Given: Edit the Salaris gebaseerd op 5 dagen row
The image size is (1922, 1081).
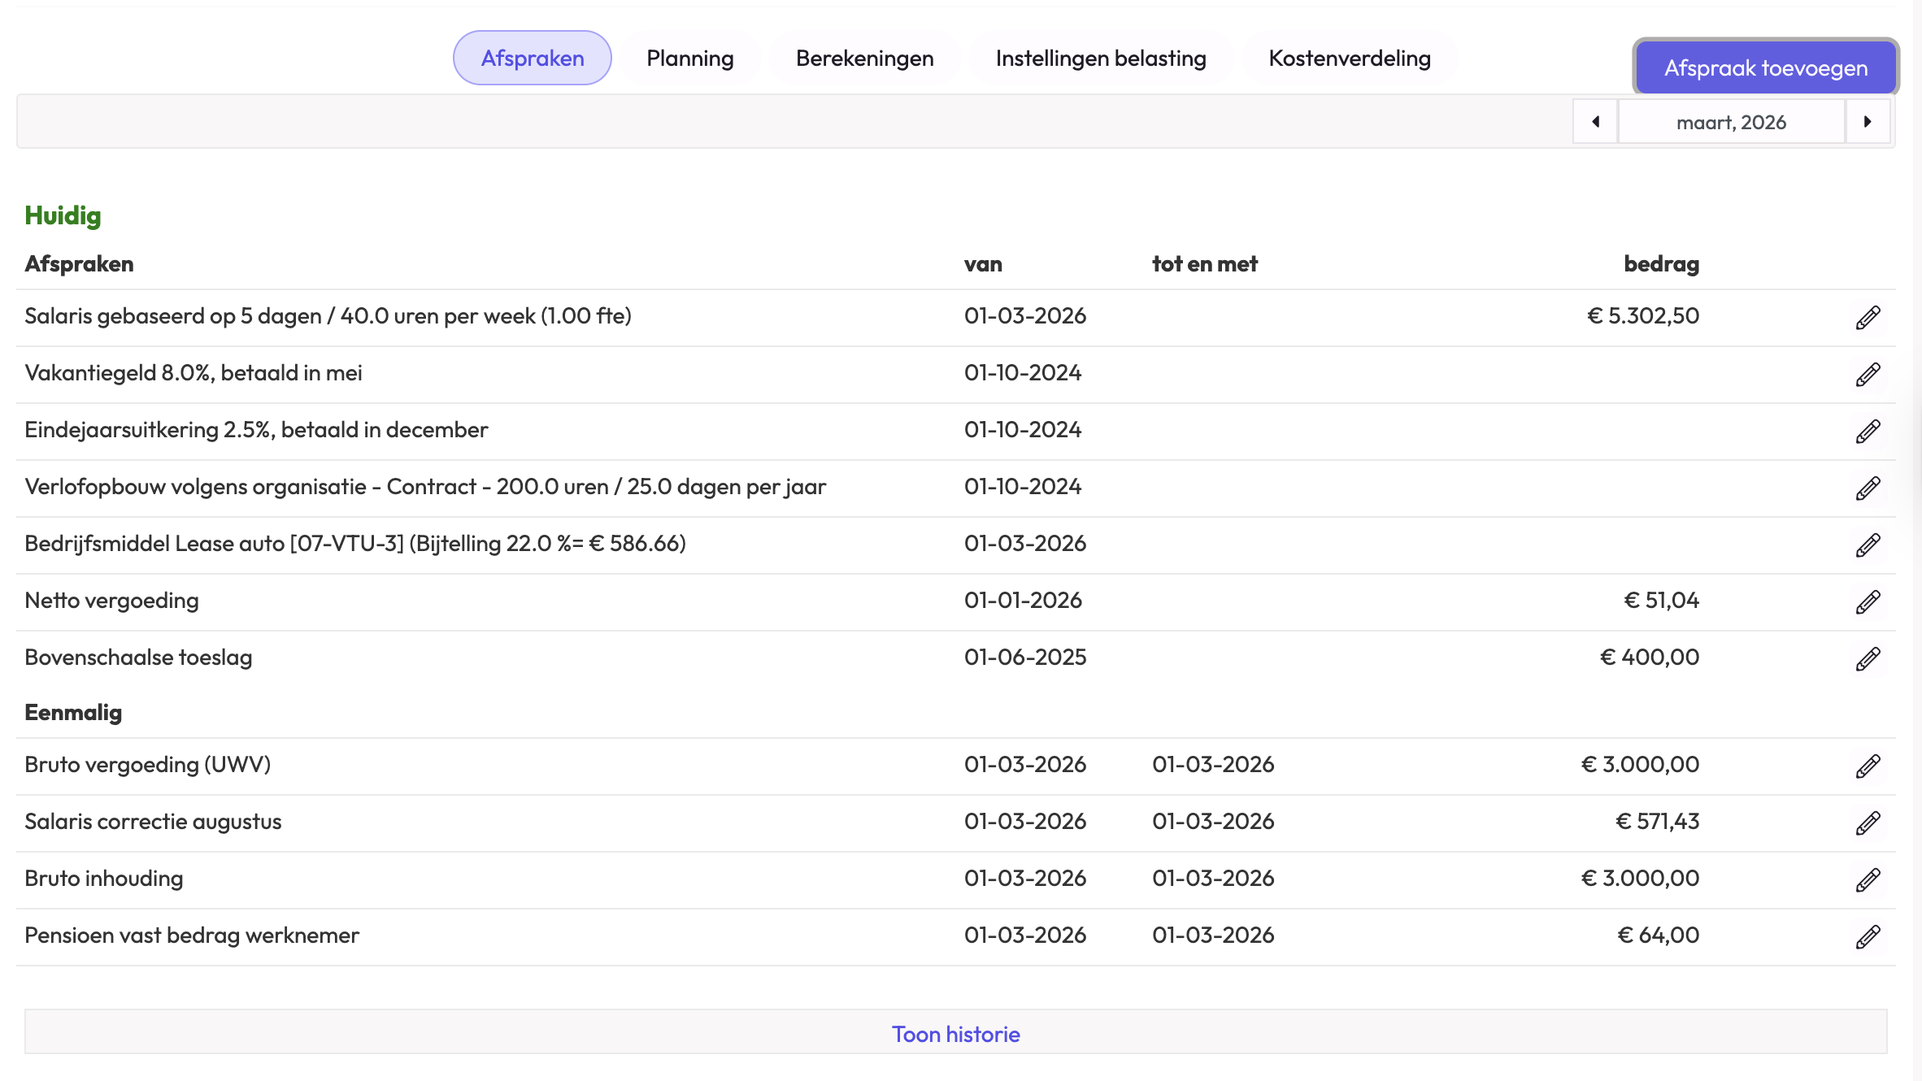Looking at the screenshot, I should point(1868,317).
